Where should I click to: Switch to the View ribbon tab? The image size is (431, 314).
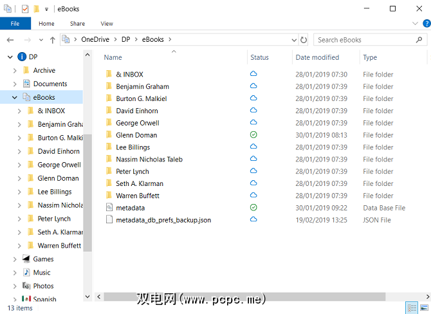pyautogui.click(x=107, y=24)
